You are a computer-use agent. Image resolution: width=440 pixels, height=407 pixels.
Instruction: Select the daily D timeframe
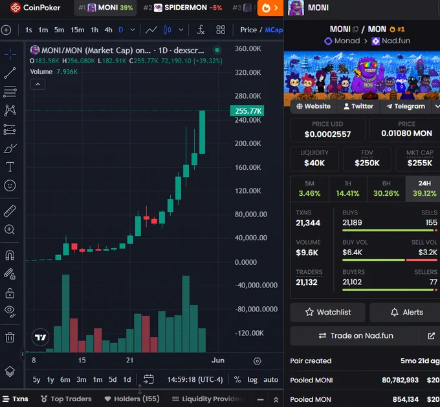[x=121, y=30]
